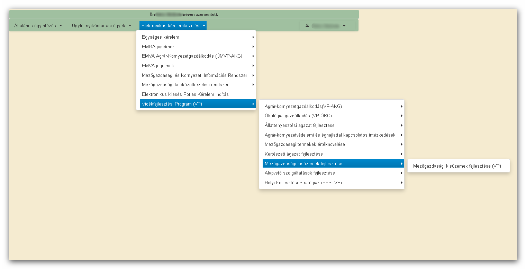Click submenu arrow of Vidékfejlesztési Program (VP)
Screen dimensions: 526x269
tap(253, 104)
